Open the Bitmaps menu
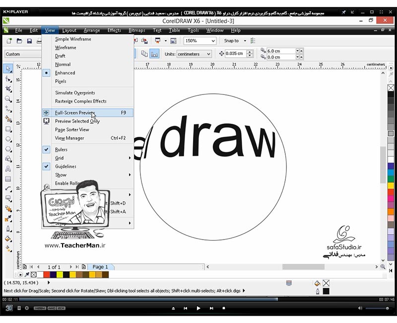Screen dimensions: 397x323 137,30
